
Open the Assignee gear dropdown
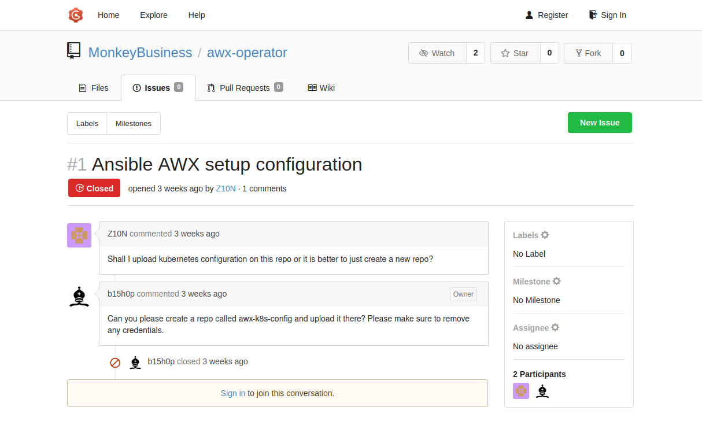[x=555, y=327]
